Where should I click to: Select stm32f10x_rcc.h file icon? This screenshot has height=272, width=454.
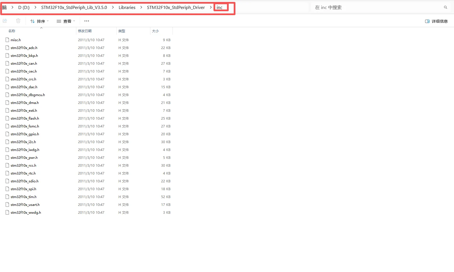[7, 166]
